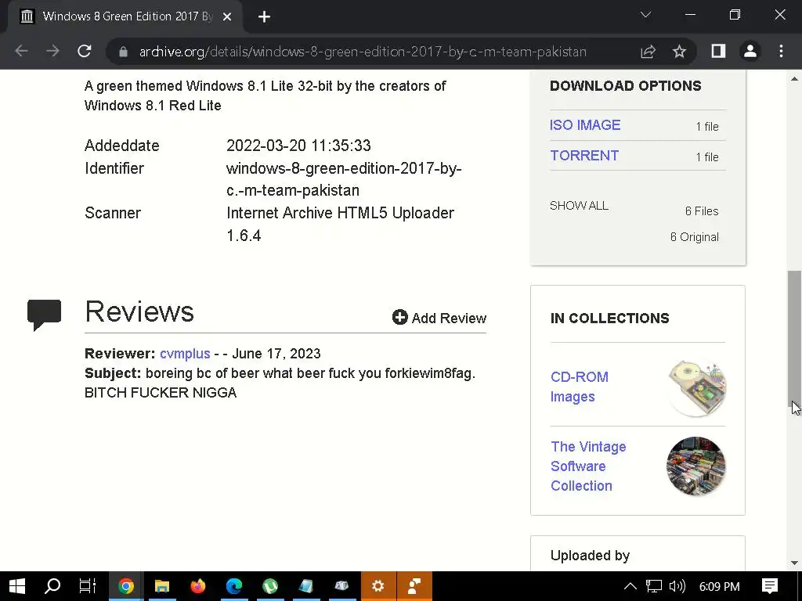Screen dimensions: 802x601
Task: Open Windows taskbar search
Action: (52, 586)
